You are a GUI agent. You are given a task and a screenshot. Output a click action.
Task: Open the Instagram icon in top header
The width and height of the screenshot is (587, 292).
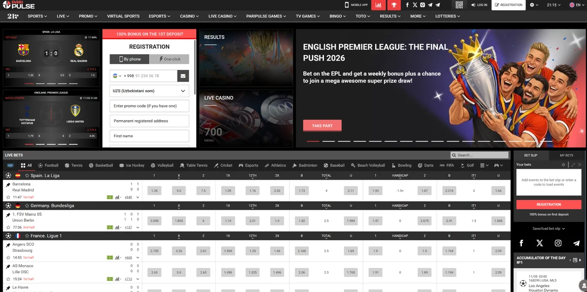click(423, 5)
